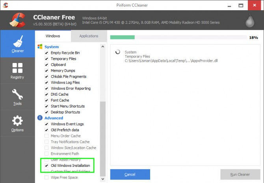Click the System section heading
The image size is (264, 183).
pyautogui.click(x=52, y=47)
